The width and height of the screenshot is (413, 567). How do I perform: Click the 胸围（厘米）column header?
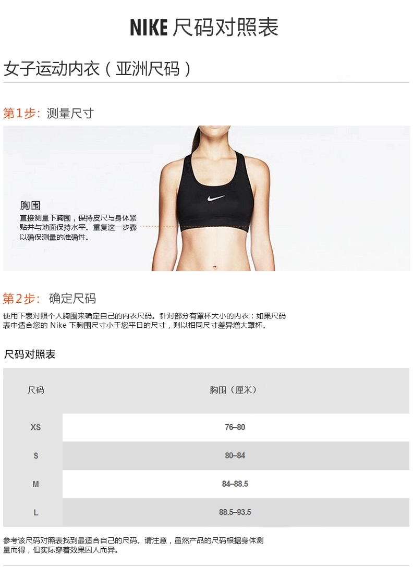point(235,390)
